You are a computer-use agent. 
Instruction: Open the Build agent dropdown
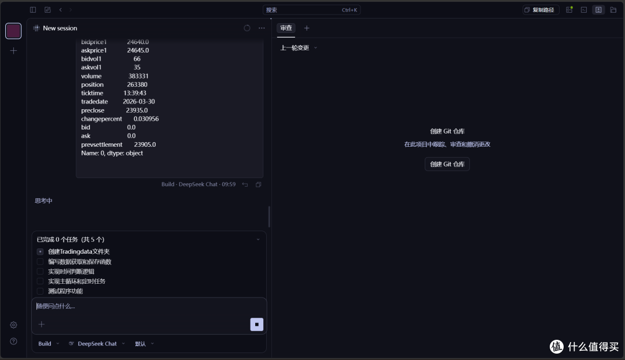point(48,344)
